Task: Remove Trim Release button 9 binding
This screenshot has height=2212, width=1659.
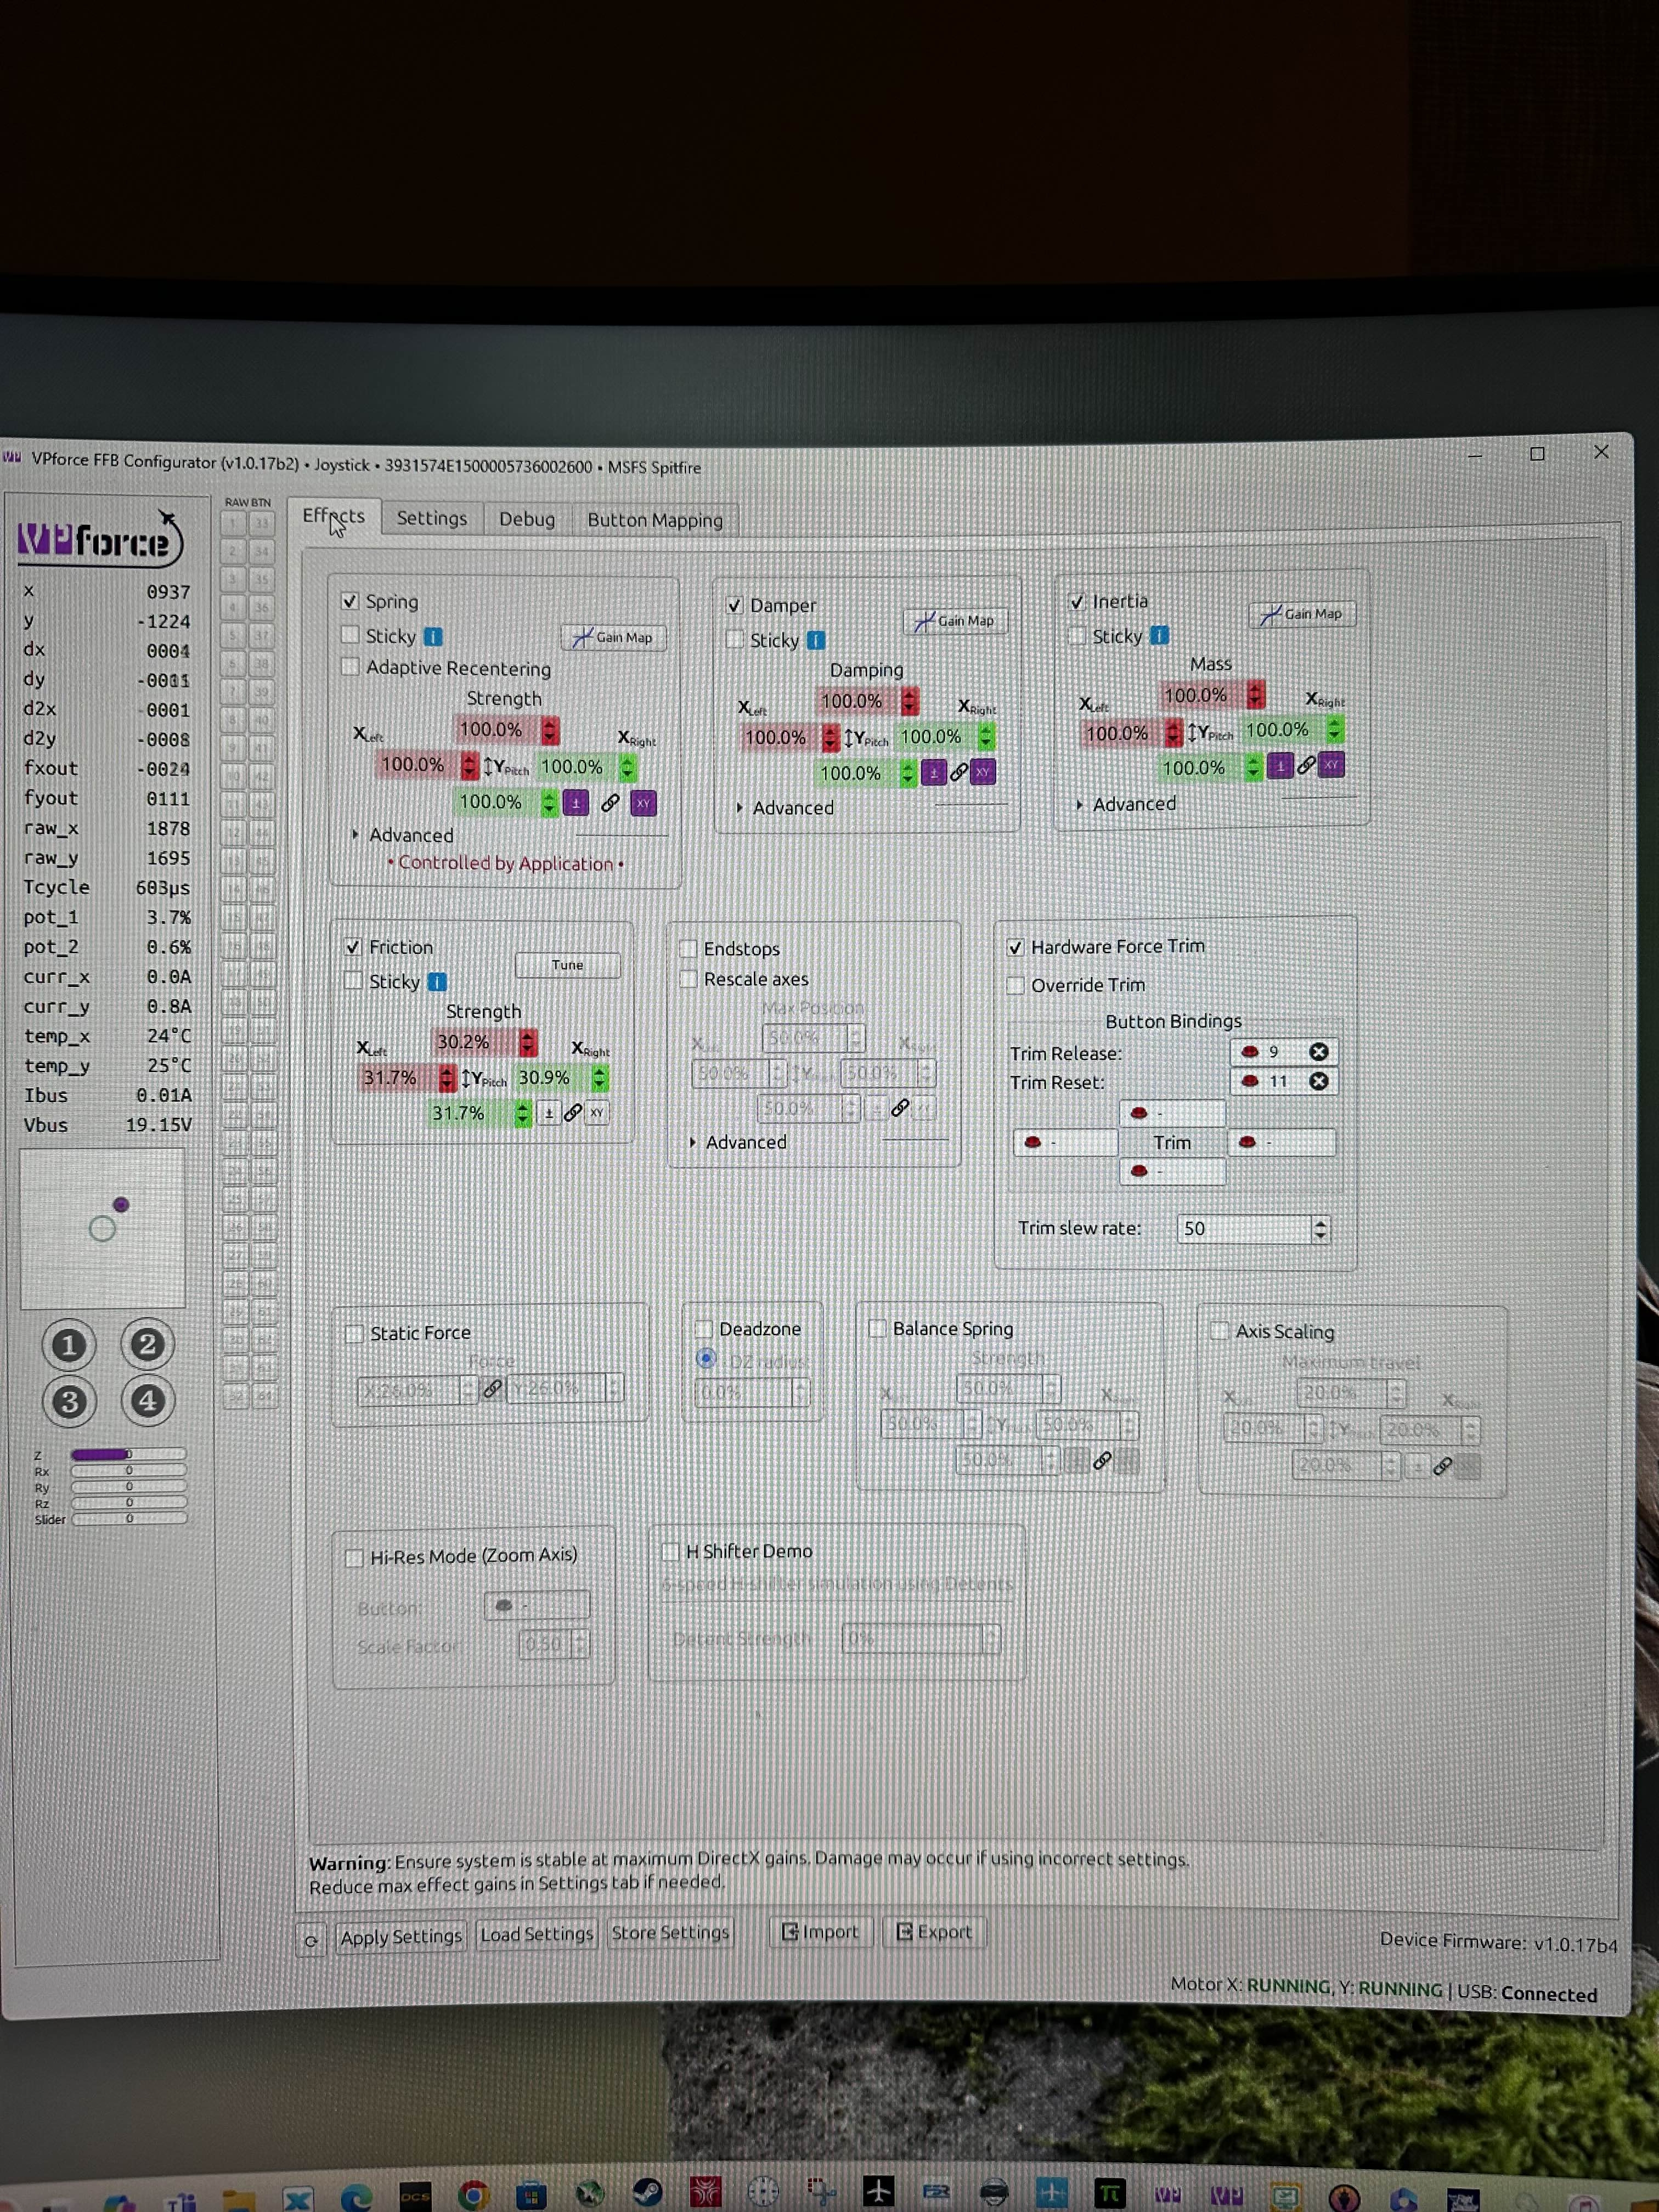Action: tap(1318, 1052)
